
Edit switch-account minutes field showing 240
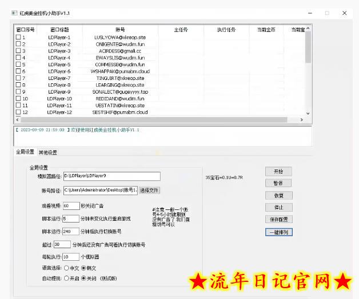click(71, 232)
